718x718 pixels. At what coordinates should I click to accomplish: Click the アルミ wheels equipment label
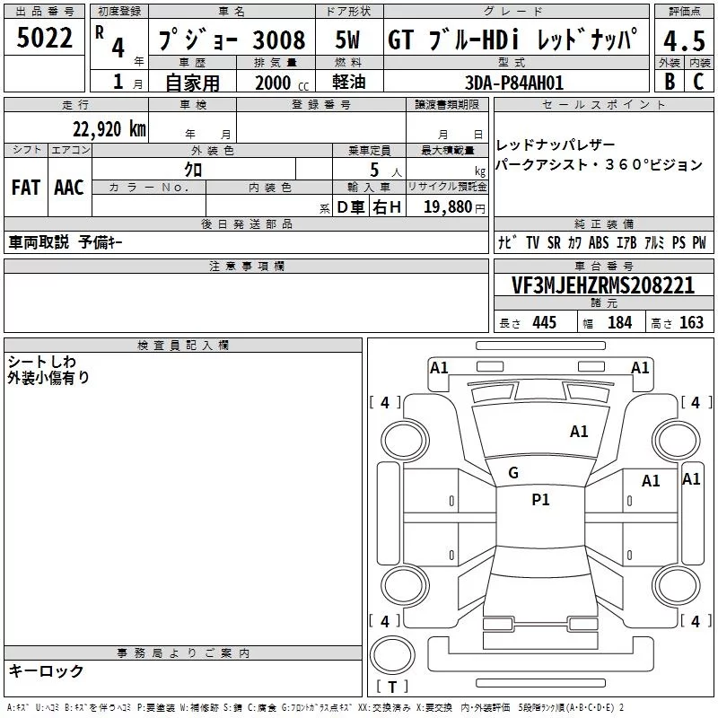654,242
